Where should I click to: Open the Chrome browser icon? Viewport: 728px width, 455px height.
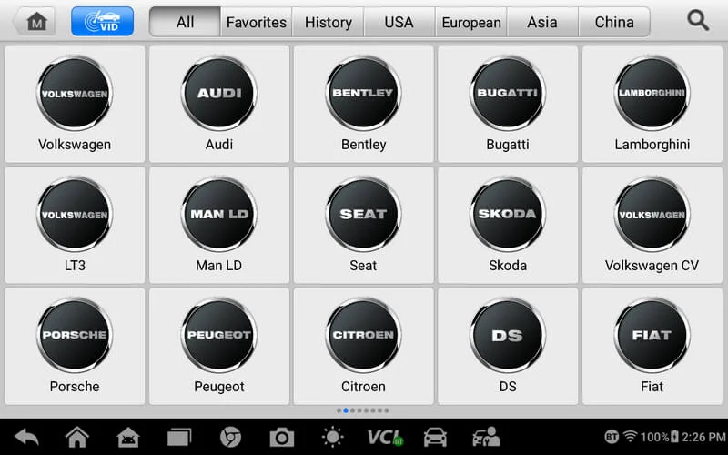pyautogui.click(x=230, y=438)
